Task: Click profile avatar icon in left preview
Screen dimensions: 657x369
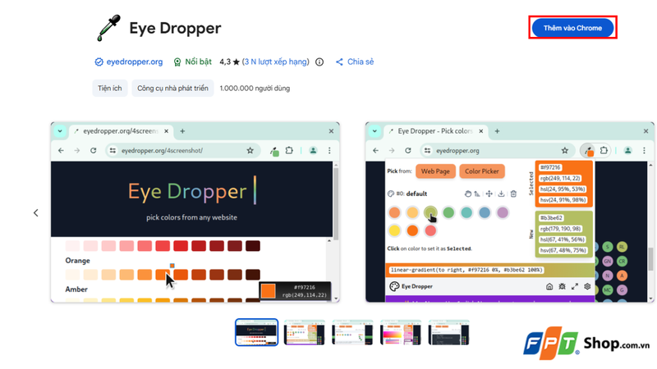Action: (x=313, y=151)
